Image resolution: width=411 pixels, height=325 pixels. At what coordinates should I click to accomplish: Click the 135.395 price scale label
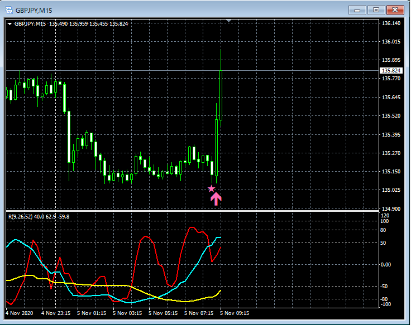click(391, 134)
